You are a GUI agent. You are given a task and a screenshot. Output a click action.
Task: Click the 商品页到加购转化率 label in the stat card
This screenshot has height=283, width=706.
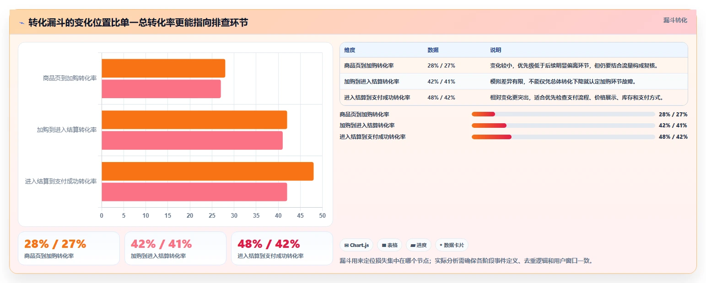point(49,256)
